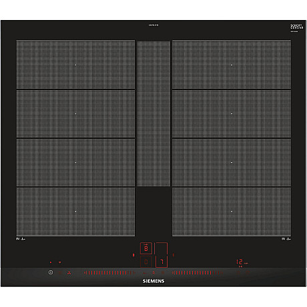Tap the middle symbol between the sliders
This screenshot has width=307, height=307.
tap(153, 272)
